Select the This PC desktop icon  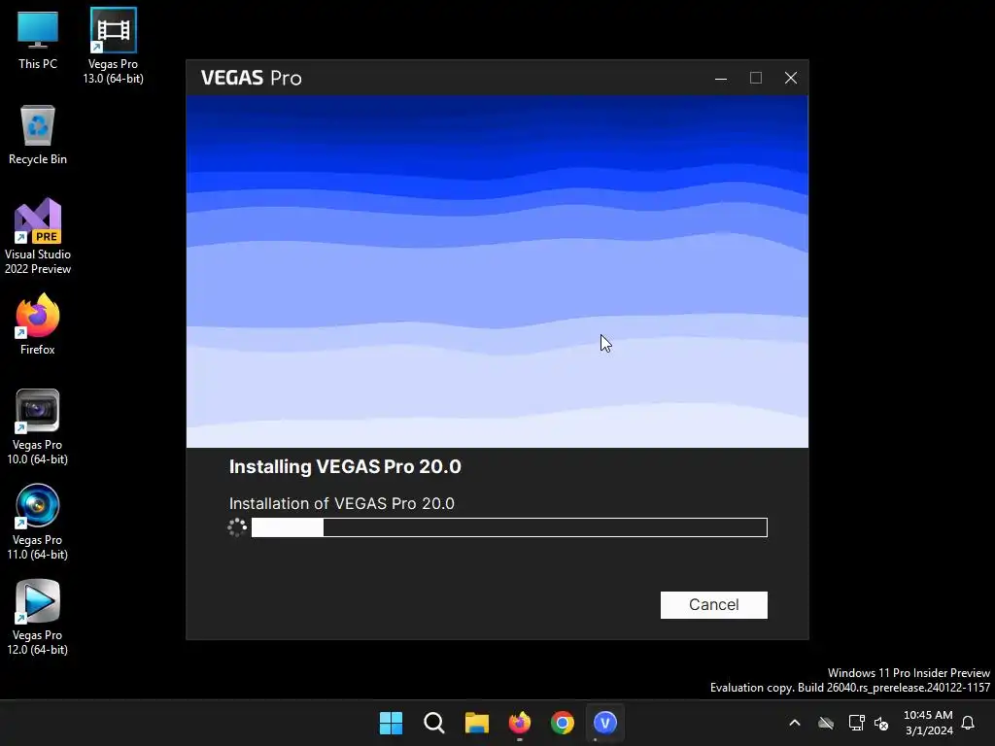pyautogui.click(x=38, y=41)
